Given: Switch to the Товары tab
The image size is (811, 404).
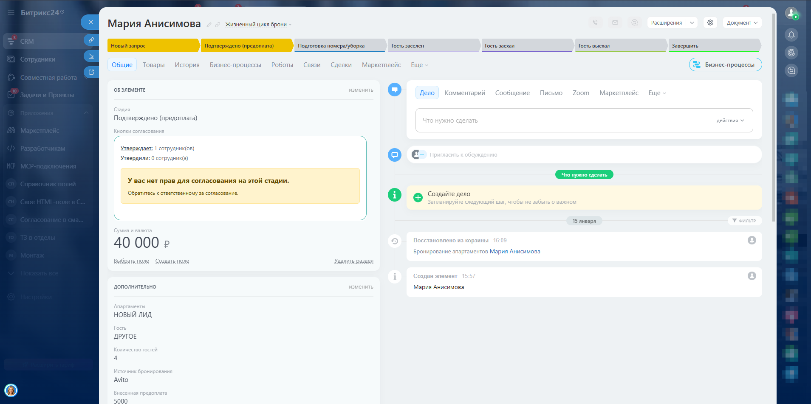Looking at the screenshot, I should tap(153, 65).
